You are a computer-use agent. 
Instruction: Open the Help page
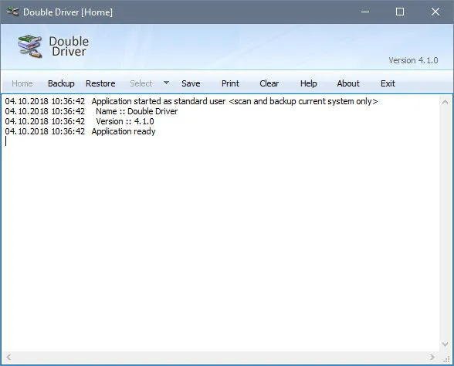pyautogui.click(x=308, y=83)
